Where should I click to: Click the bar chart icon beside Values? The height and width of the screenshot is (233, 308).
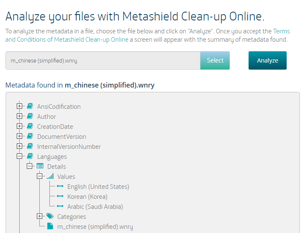pos(50,176)
